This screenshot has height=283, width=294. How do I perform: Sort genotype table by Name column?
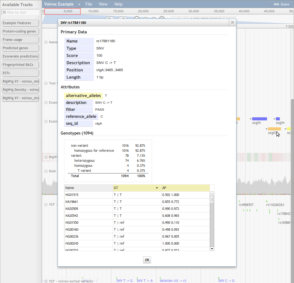coord(89,188)
